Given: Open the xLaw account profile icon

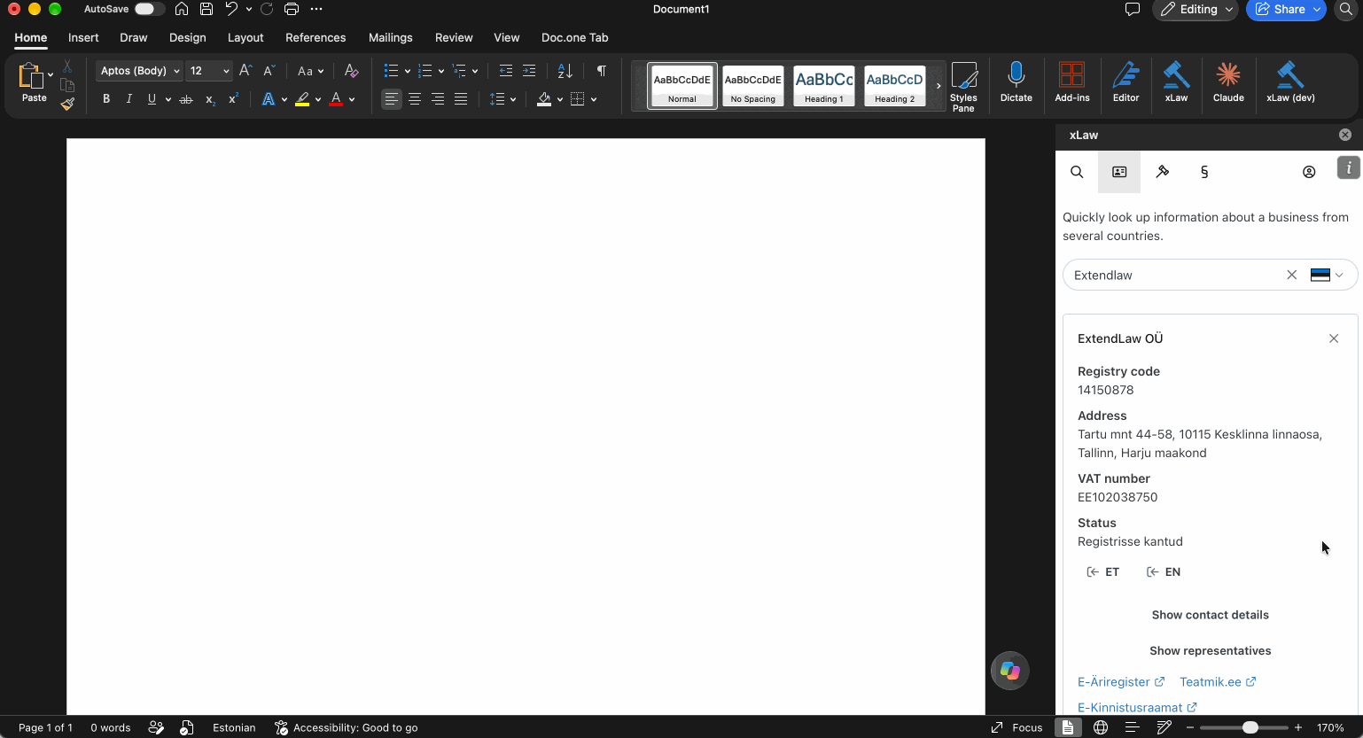Looking at the screenshot, I should tap(1309, 172).
